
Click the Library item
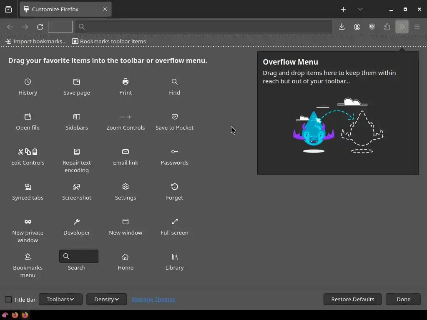pos(174,262)
